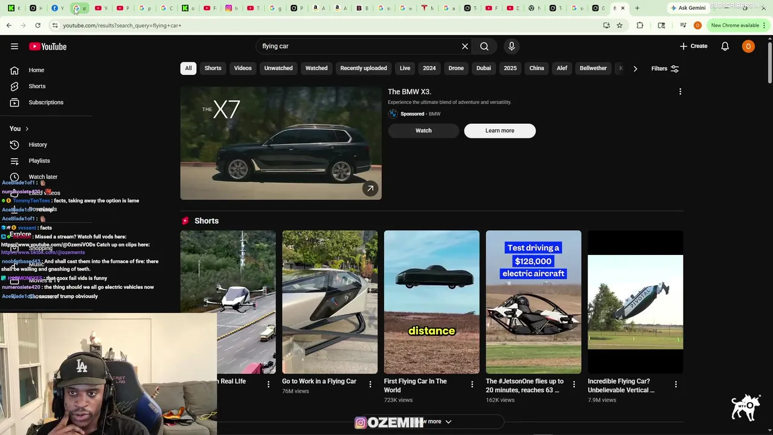Click the ad Learn more button

500,130
